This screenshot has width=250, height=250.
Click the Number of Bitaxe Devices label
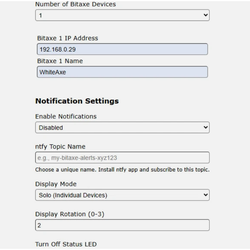coord(76,4)
